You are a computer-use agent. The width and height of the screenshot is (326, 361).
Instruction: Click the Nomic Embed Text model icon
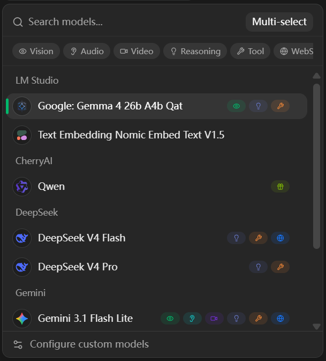22,135
